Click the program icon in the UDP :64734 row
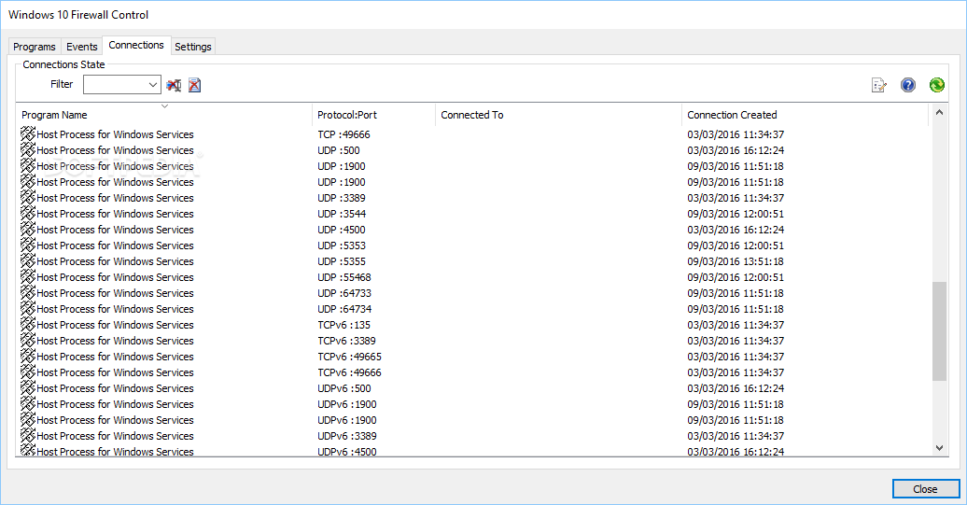 click(28, 308)
